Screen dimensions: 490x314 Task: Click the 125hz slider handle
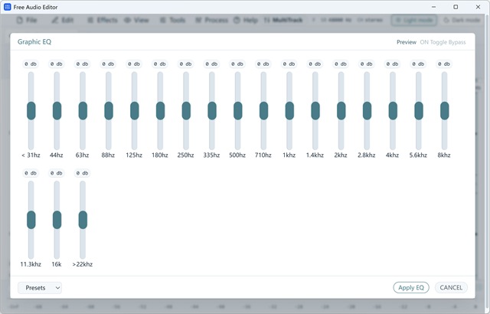(x=135, y=110)
